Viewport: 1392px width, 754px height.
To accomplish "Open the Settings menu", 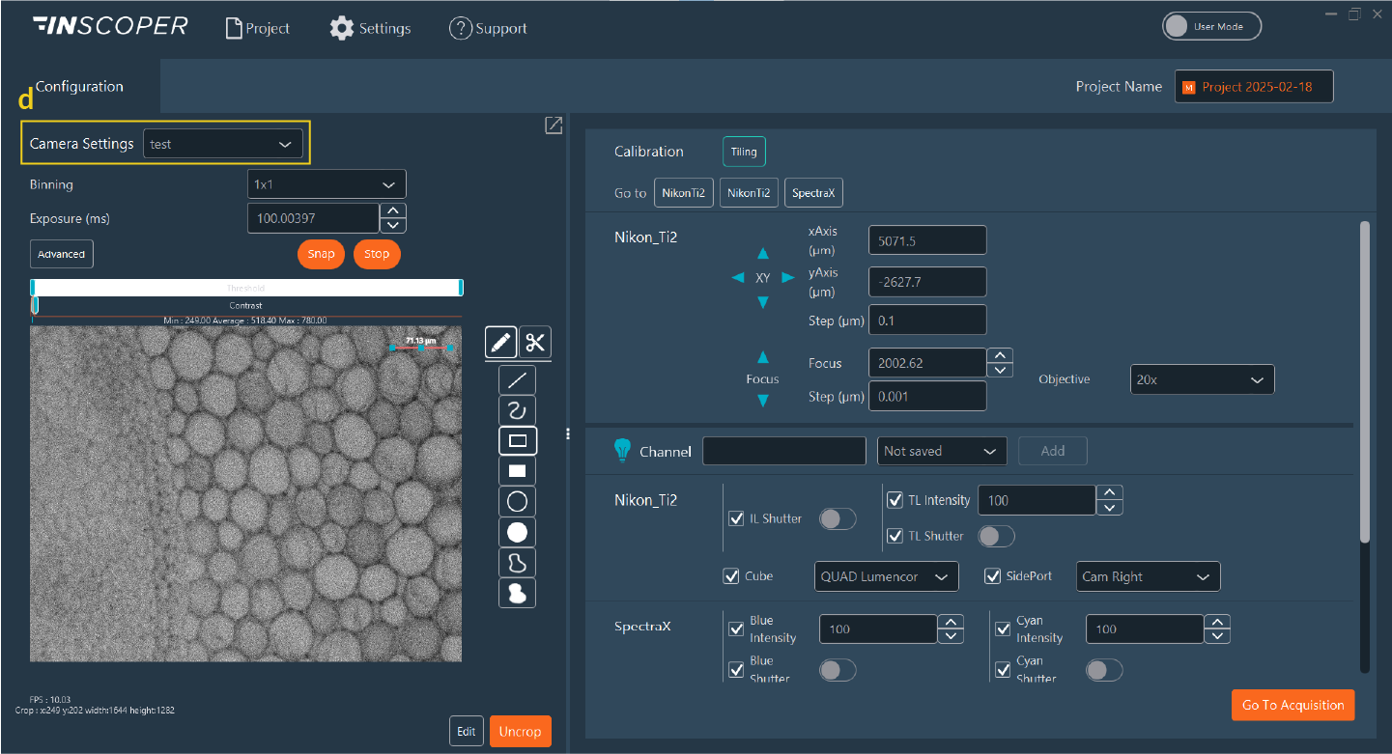I will (x=370, y=28).
